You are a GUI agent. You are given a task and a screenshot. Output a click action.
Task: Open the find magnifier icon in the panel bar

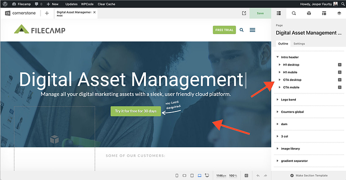click(x=294, y=13)
